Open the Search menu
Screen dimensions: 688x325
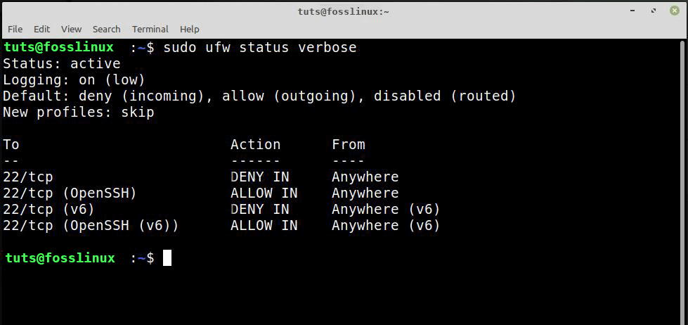(106, 29)
